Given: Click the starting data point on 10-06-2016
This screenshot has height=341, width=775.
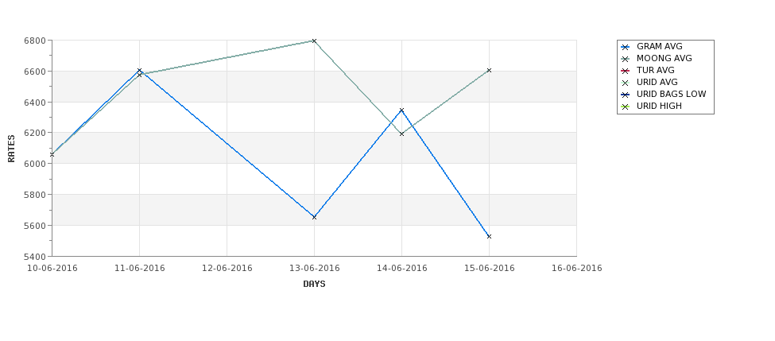Looking at the screenshot, I should pyautogui.click(x=52, y=155).
